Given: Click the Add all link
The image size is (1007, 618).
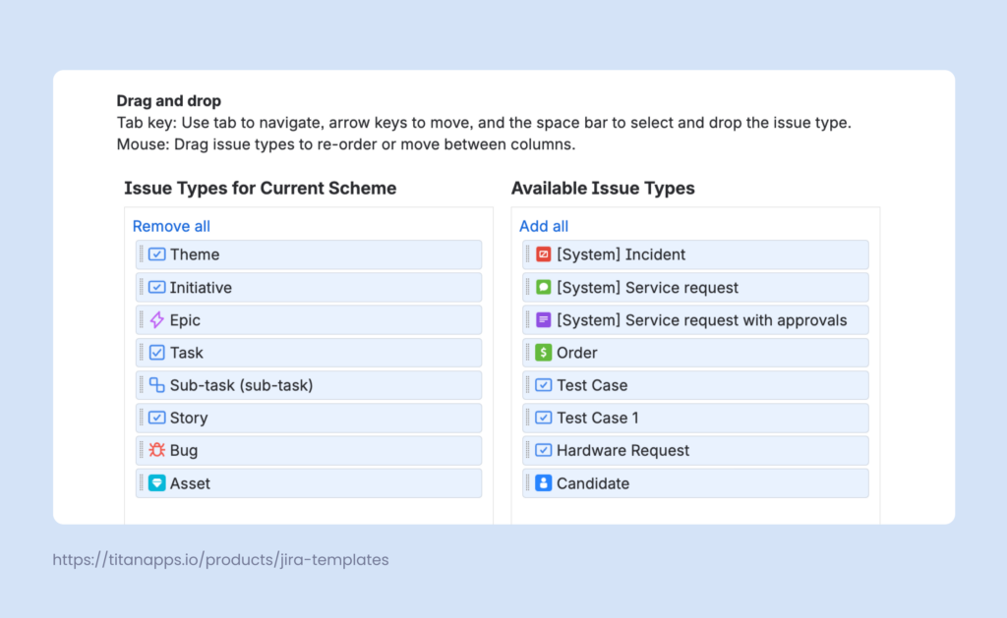Looking at the screenshot, I should (x=543, y=226).
